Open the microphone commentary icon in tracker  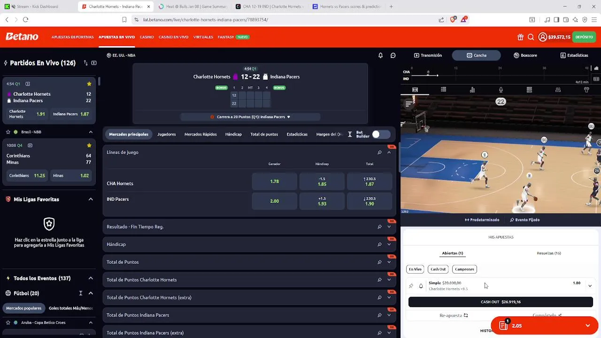click(x=501, y=90)
